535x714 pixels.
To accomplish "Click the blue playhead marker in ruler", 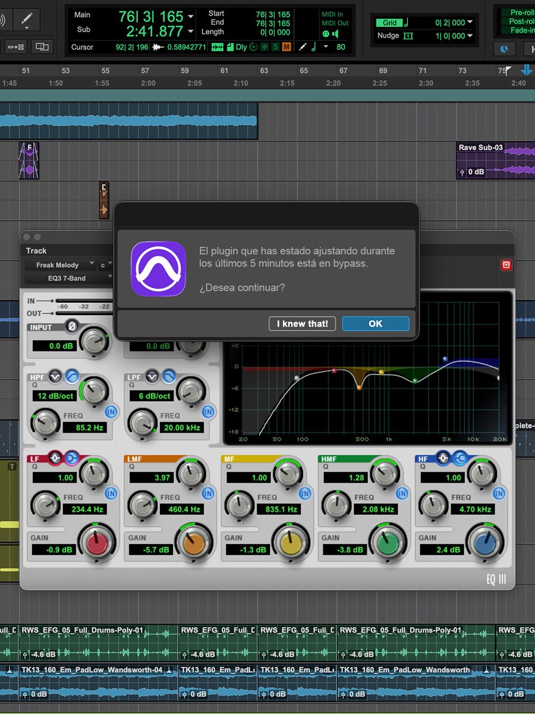I will (527, 70).
